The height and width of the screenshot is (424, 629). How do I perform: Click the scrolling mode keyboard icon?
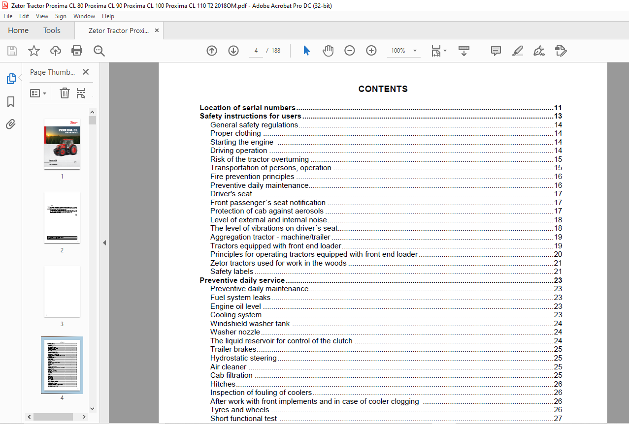pos(464,51)
